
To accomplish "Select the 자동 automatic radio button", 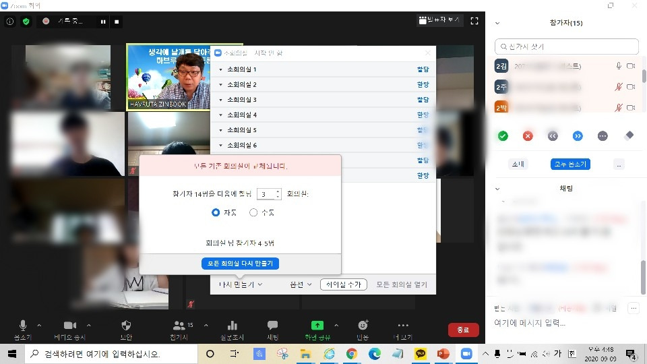I will 216,212.
